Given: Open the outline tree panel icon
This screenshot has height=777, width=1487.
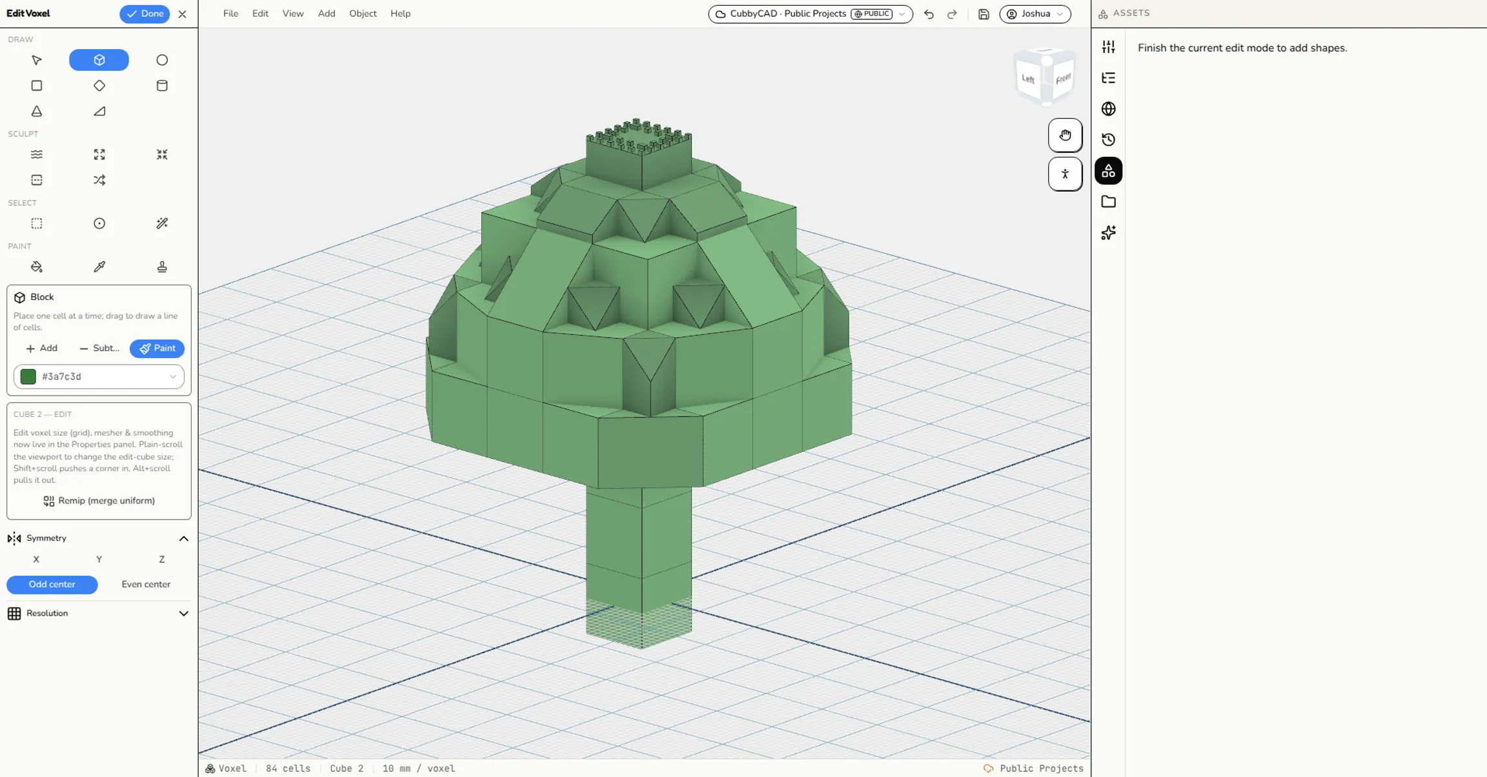Looking at the screenshot, I should pos(1108,78).
